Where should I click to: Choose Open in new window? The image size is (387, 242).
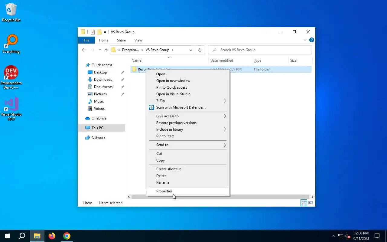click(188, 81)
